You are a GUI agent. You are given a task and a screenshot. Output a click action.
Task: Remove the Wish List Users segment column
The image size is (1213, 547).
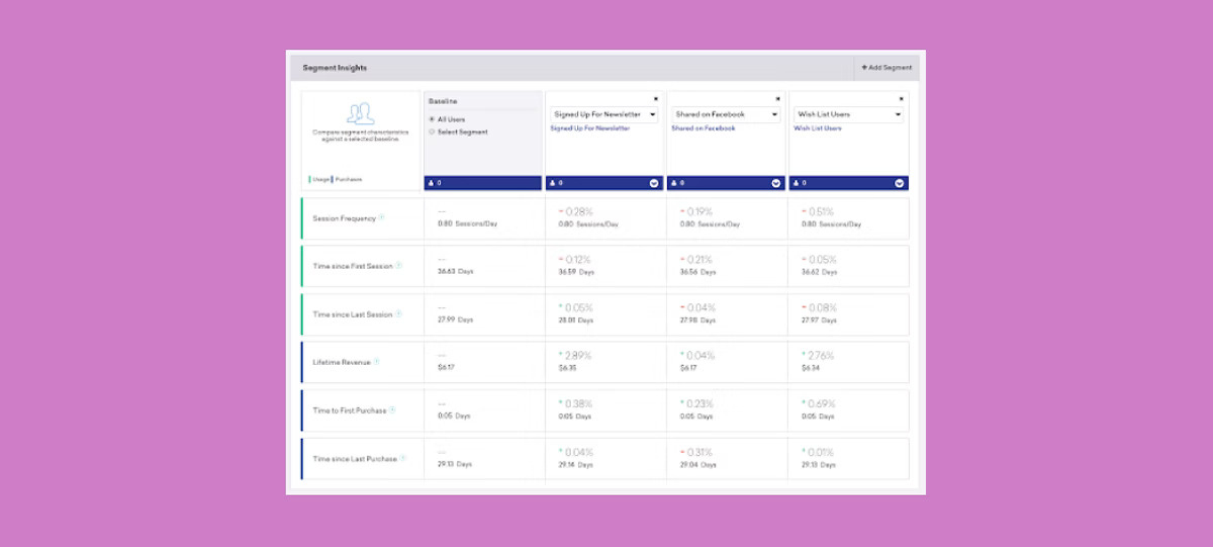click(x=901, y=99)
